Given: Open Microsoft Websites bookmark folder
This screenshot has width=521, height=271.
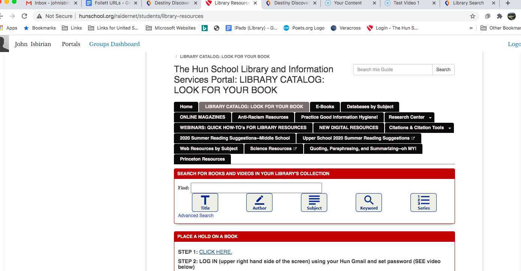Looking at the screenshot, I should [171, 28].
